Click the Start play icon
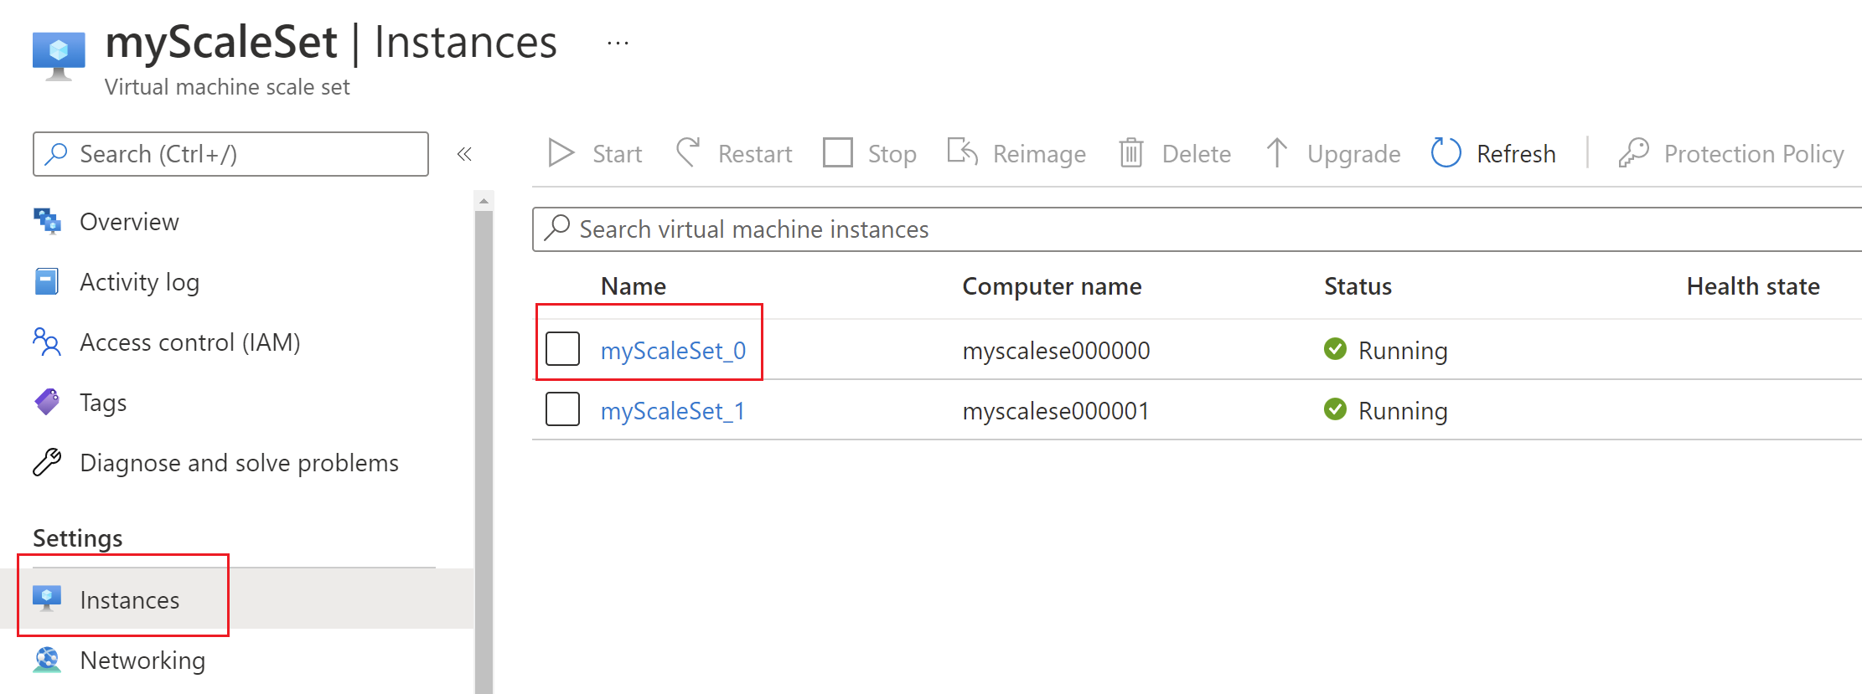This screenshot has width=1862, height=694. (561, 153)
